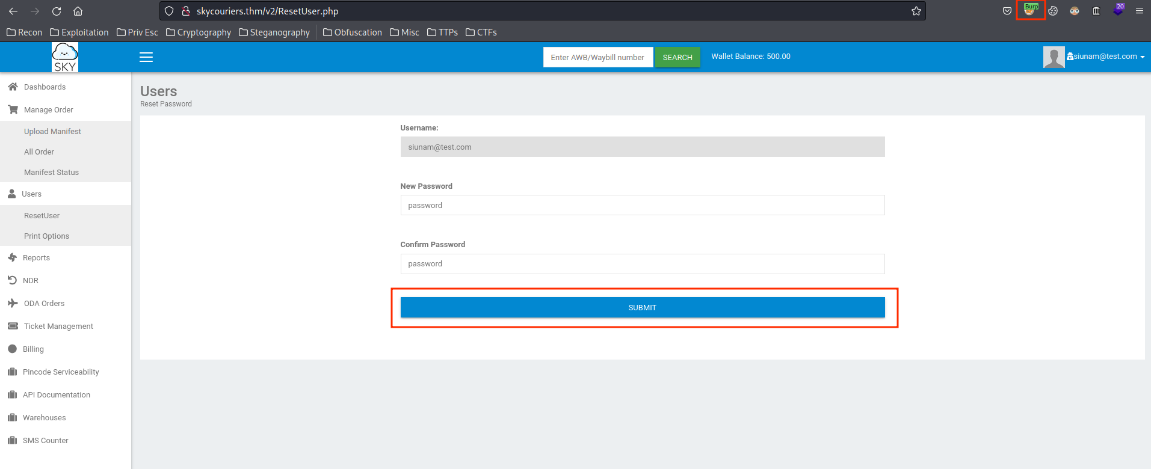Open the browser hamburger application menu
The width and height of the screenshot is (1151, 469).
1139,11
